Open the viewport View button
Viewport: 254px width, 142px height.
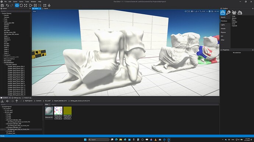point(34,11)
